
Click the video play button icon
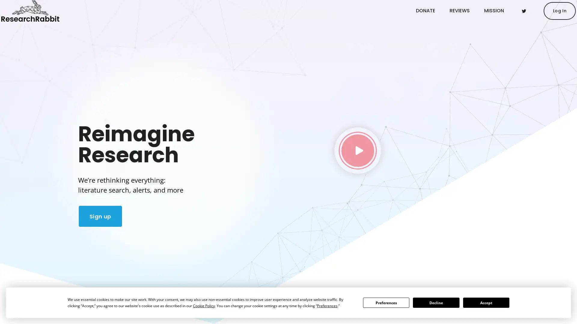(x=357, y=150)
